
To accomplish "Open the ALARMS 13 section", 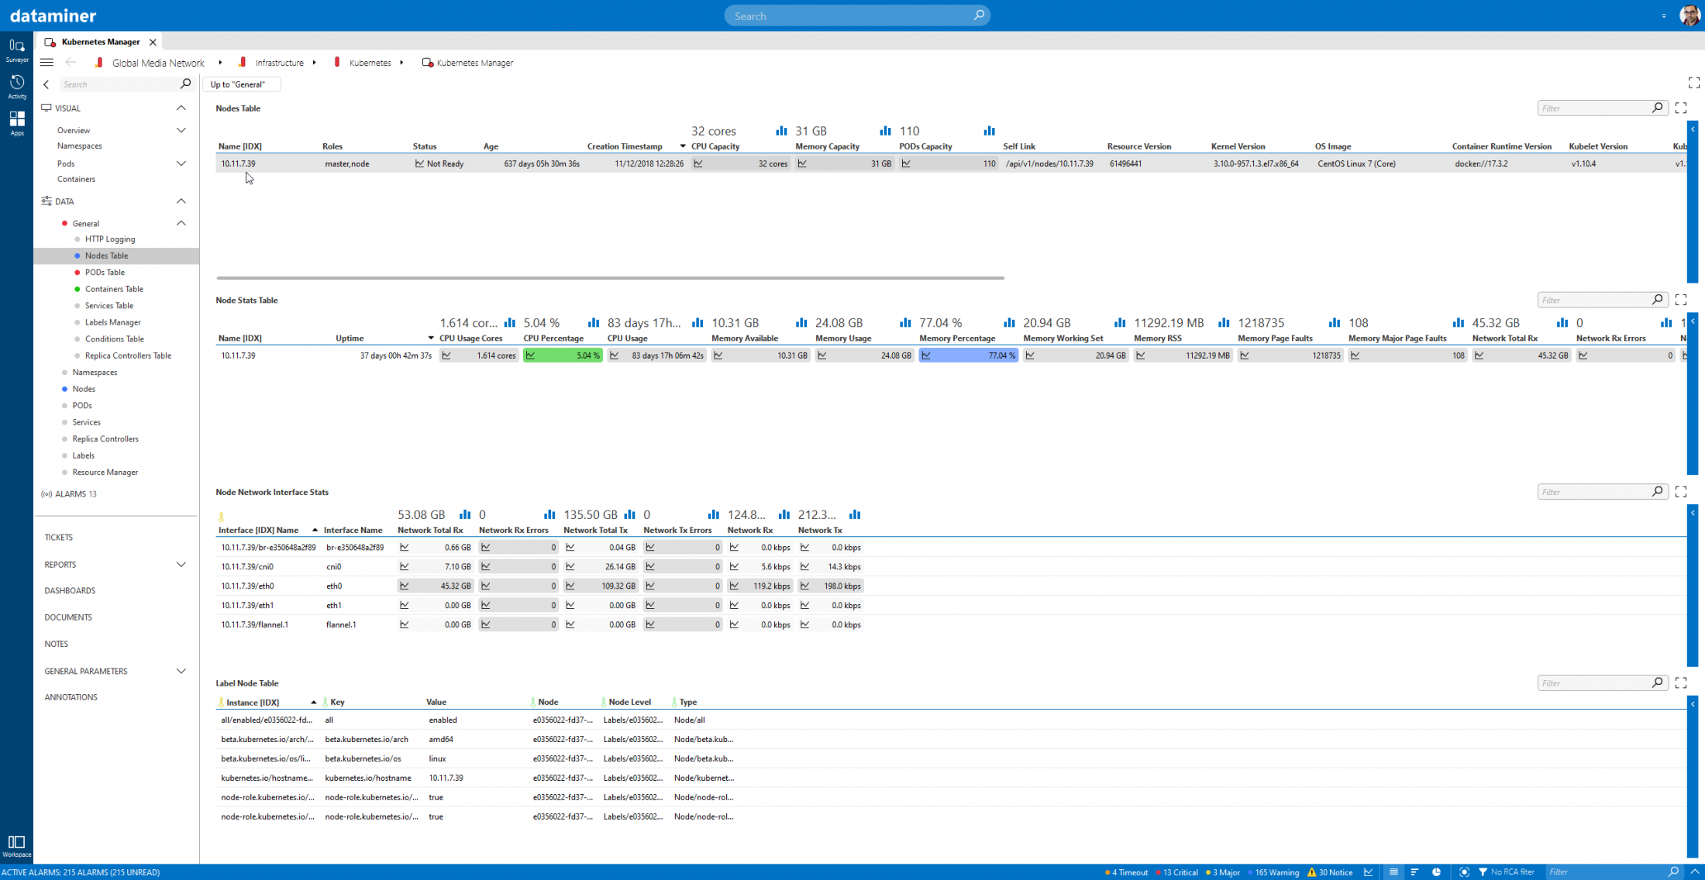I will click(69, 494).
